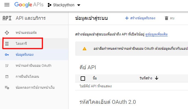Open the hamburger navigation menu
This screenshot has height=109, width=188.
click(x=7, y=5)
